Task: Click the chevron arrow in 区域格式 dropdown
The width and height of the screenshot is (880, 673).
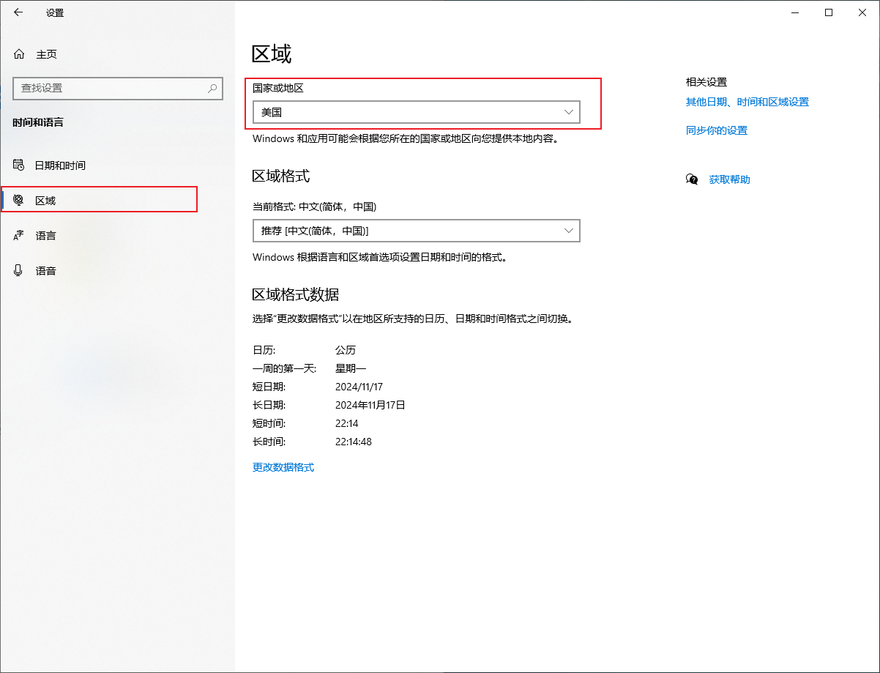Action: coord(569,231)
